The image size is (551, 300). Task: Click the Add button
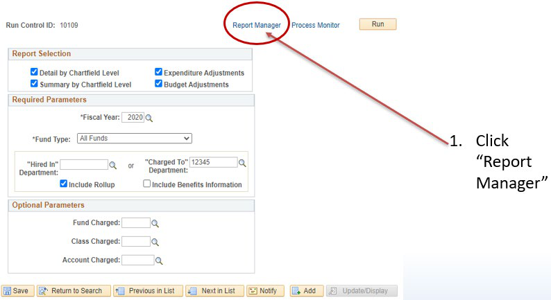coord(307,291)
